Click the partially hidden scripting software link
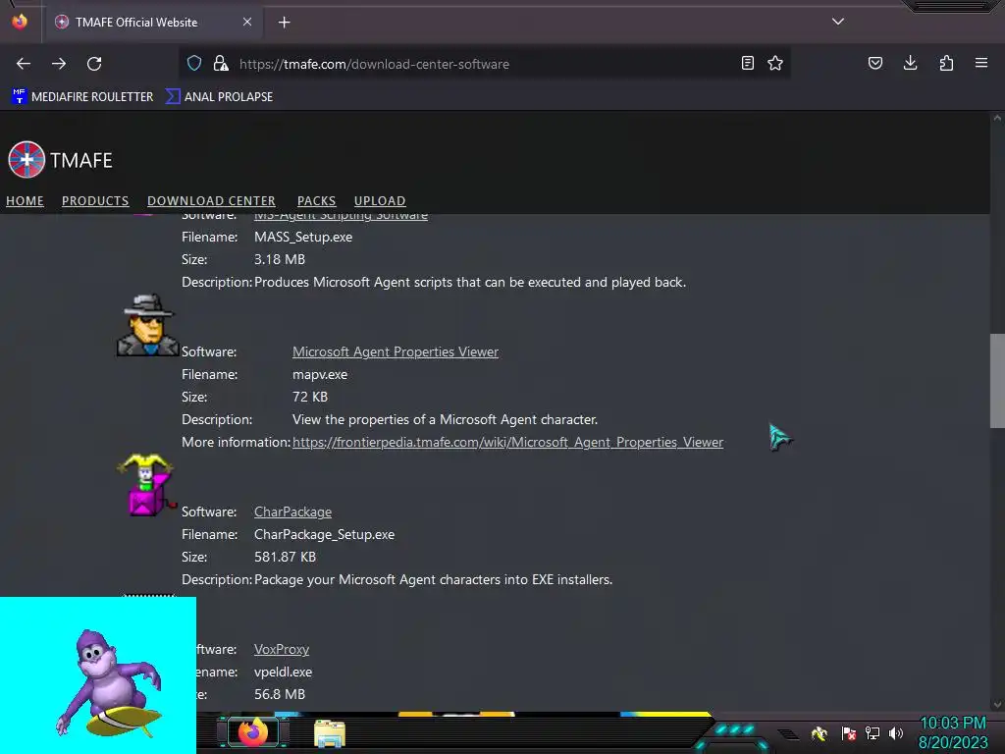This screenshot has width=1005, height=754. pos(341,218)
